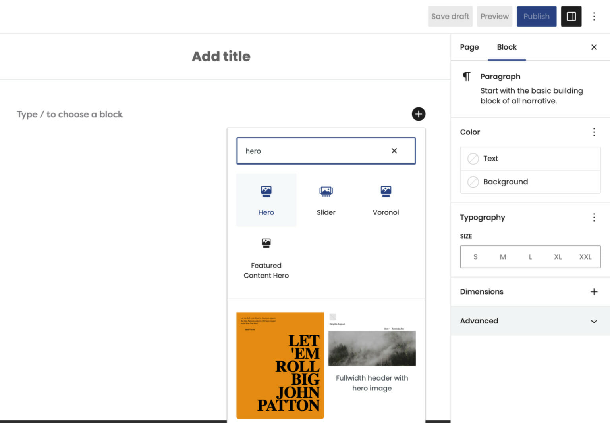Insert the Featured Content Hero block

pos(266,258)
